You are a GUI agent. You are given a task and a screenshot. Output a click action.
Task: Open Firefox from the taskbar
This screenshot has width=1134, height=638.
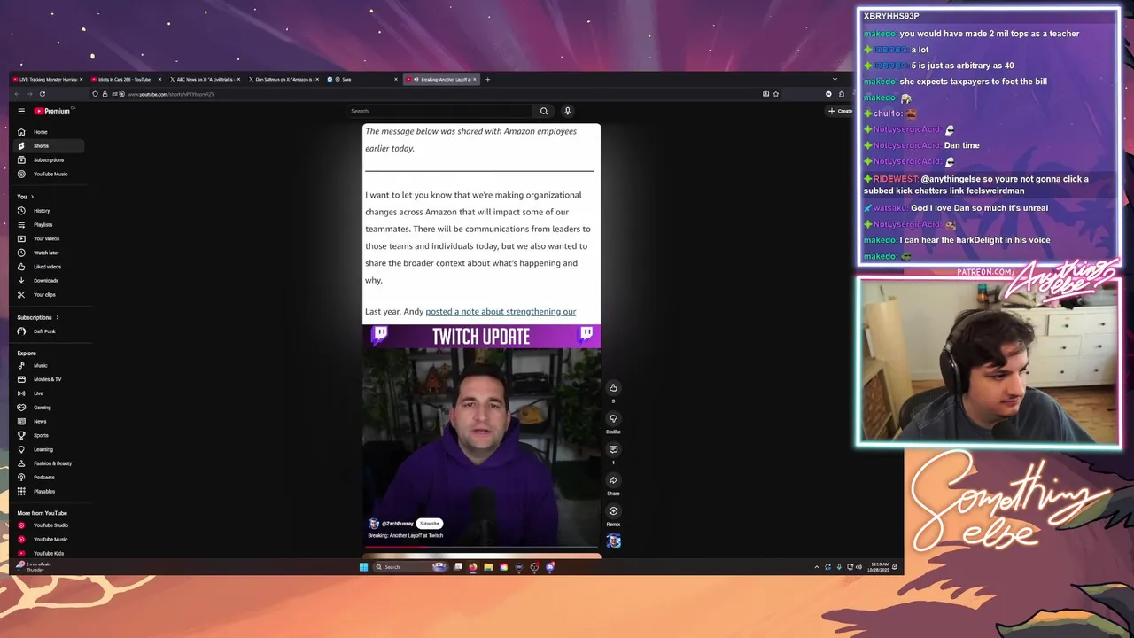473,567
